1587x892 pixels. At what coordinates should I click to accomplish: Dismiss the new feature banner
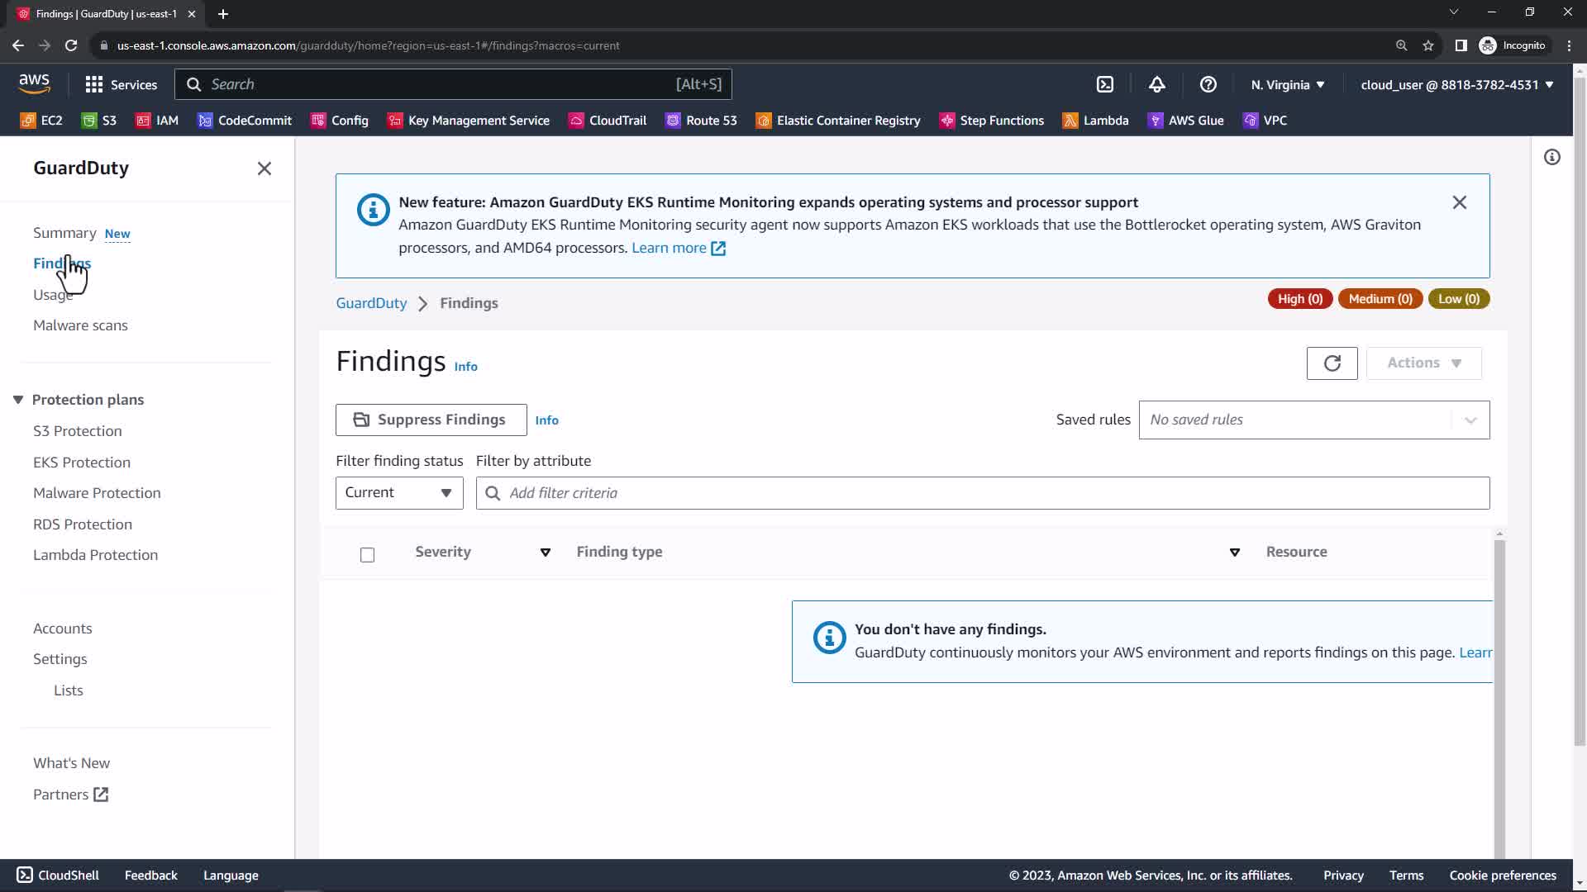[x=1459, y=202]
